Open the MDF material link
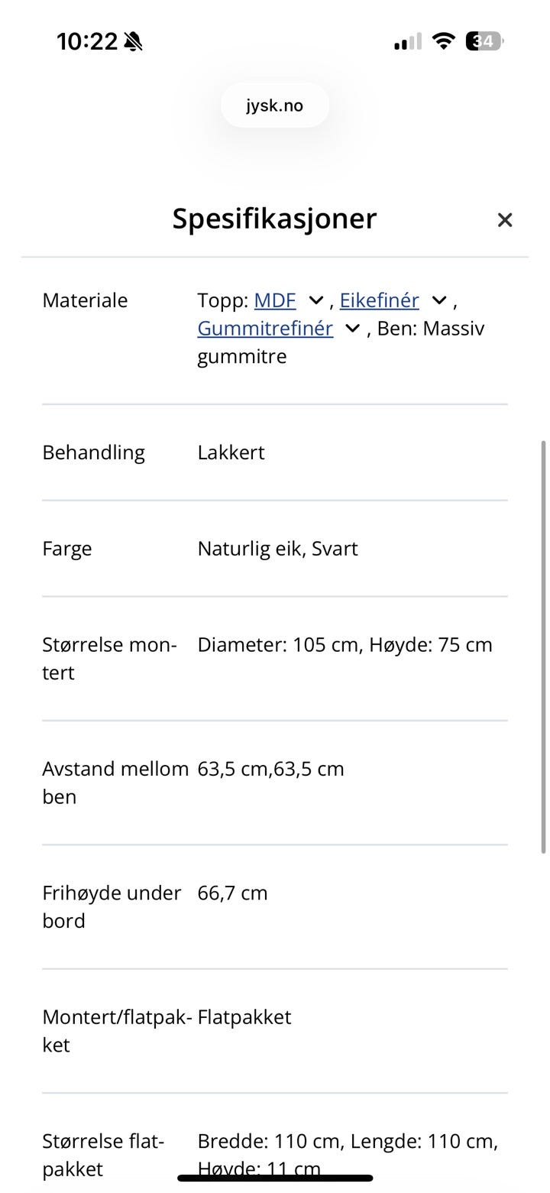This screenshot has height=1193, width=550. point(275,300)
